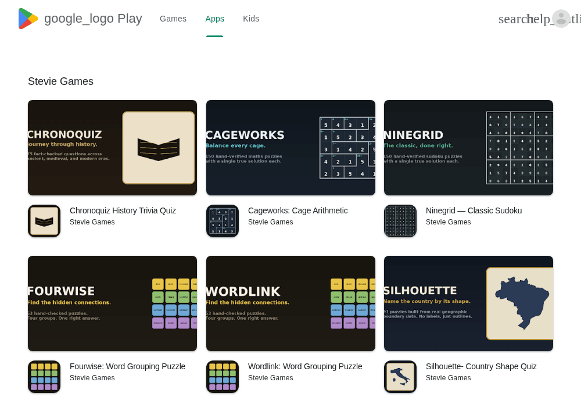Open the Wordlink colored-tiles app icon
This screenshot has height=407, width=581.
(x=223, y=377)
